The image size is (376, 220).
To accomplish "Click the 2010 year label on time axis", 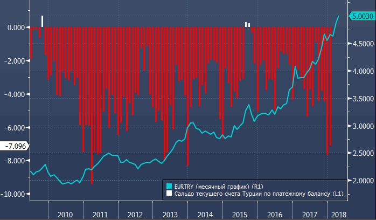I will click(65, 214).
